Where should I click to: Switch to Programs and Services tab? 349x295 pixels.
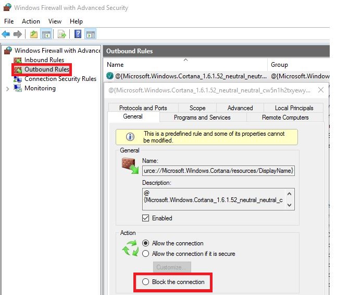point(202,117)
